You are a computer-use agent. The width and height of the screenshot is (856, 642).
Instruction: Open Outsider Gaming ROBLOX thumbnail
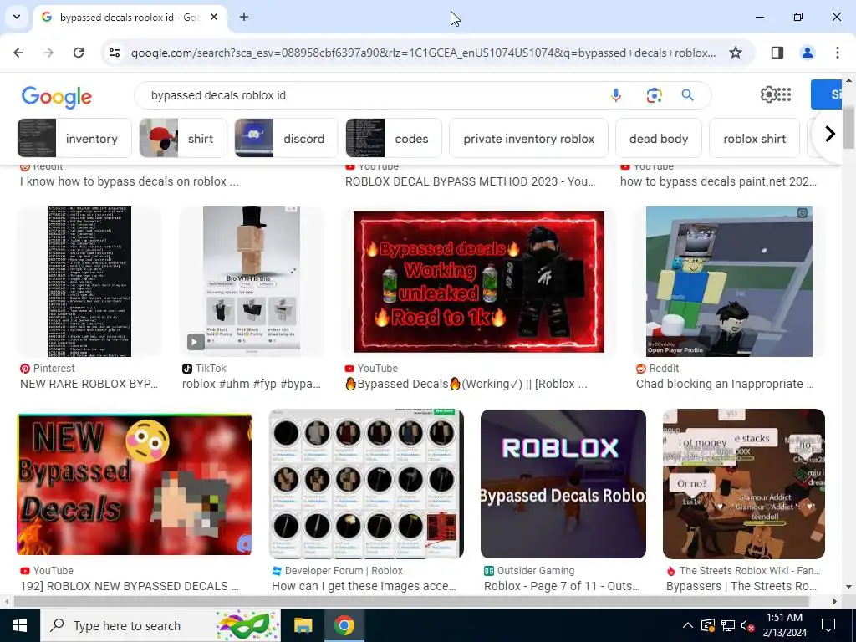point(563,484)
